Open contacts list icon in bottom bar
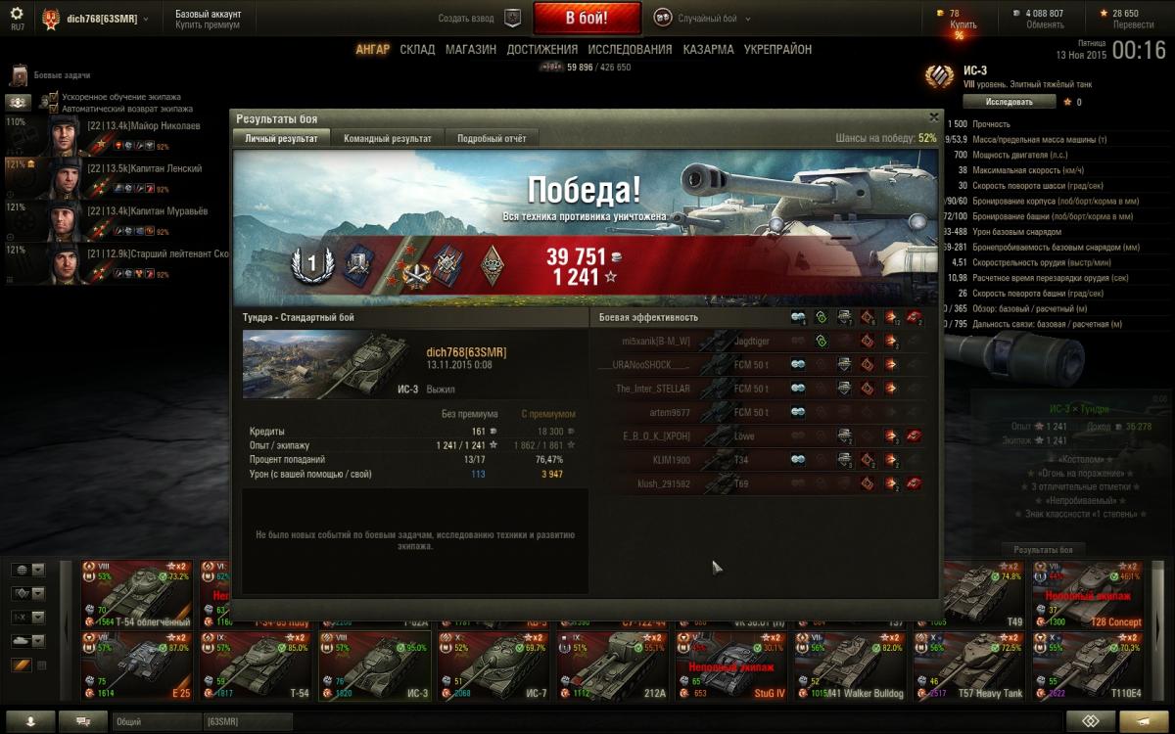 coord(33,721)
